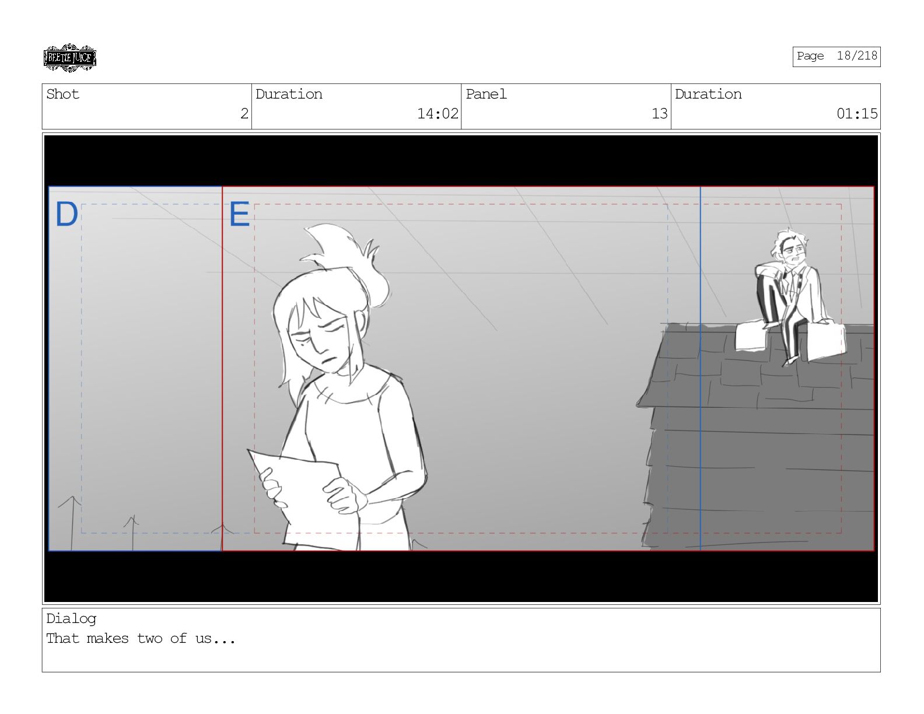This screenshot has height=714, width=924.
Task: Click the Beetlejuice logo in the header
Action: click(69, 58)
